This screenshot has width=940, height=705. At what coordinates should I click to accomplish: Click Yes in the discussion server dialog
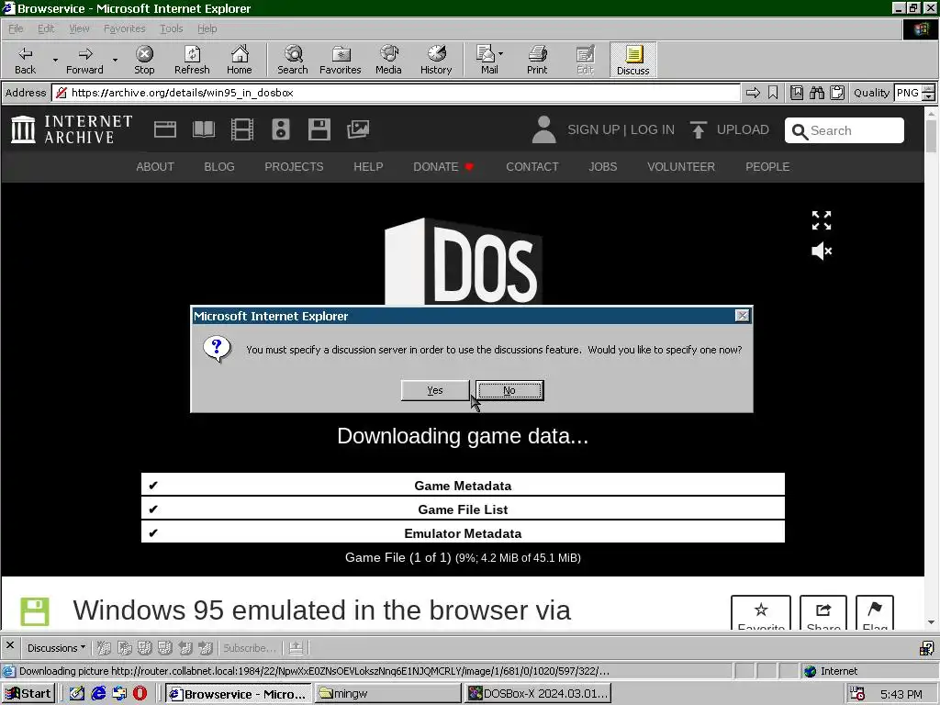click(435, 390)
